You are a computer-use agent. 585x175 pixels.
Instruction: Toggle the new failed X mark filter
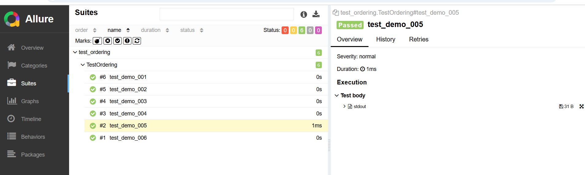(107, 41)
